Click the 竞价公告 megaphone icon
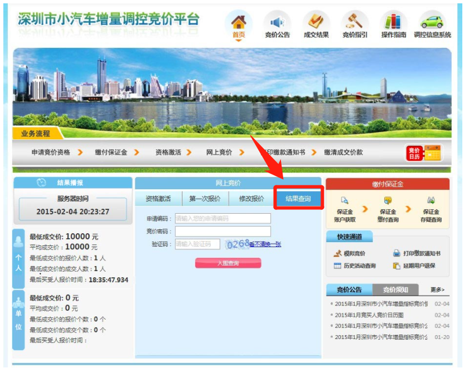This screenshot has height=373, width=469. [276, 22]
